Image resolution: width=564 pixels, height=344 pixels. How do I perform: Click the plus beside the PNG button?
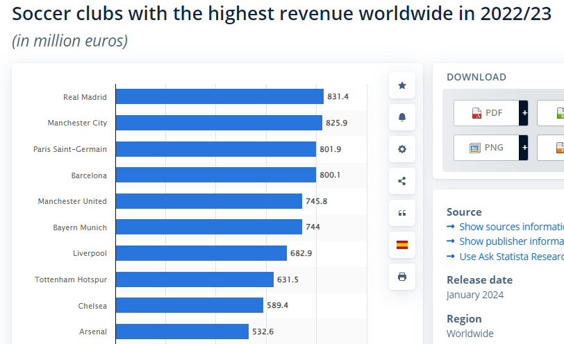tap(524, 148)
